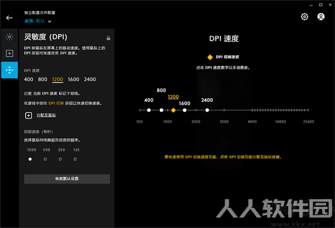Open the LIGHTSYNC lighting sidebar tab
The height and width of the screenshot is (228, 335).
pos(9,37)
